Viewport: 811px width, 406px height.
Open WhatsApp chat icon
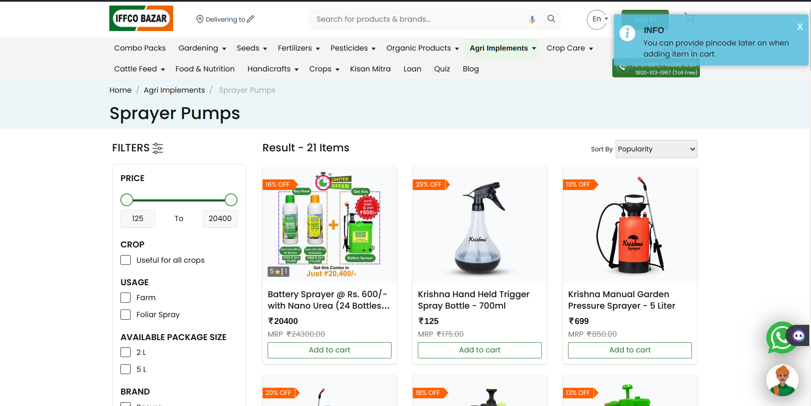pyautogui.click(x=780, y=338)
